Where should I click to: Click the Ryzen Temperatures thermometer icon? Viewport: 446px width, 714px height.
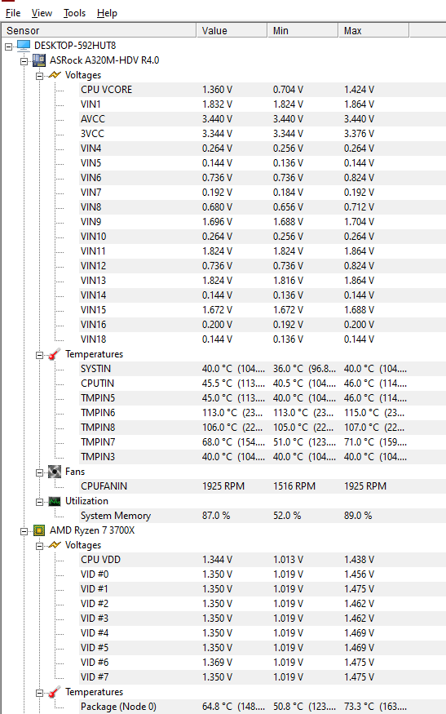(55, 692)
